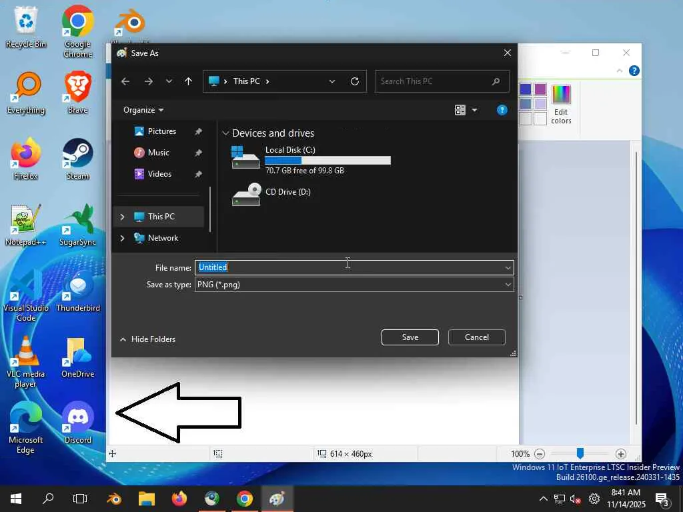Go forward in Save As dialog
The height and width of the screenshot is (512, 683).
149,81
